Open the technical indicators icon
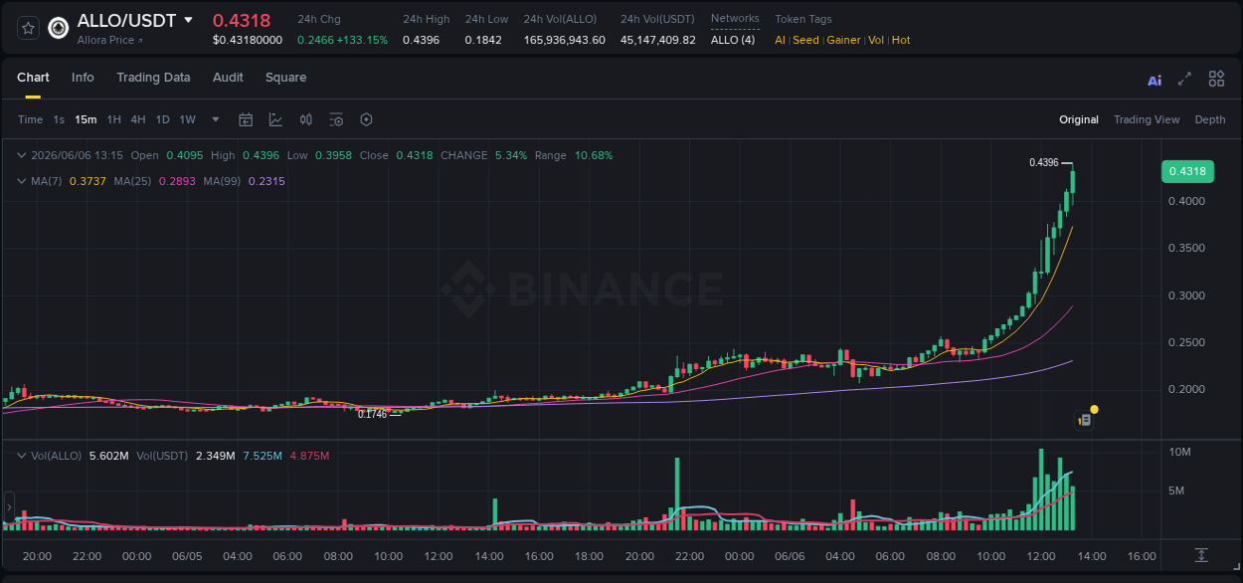Image resolution: width=1243 pixels, height=583 pixels. pos(275,119)
